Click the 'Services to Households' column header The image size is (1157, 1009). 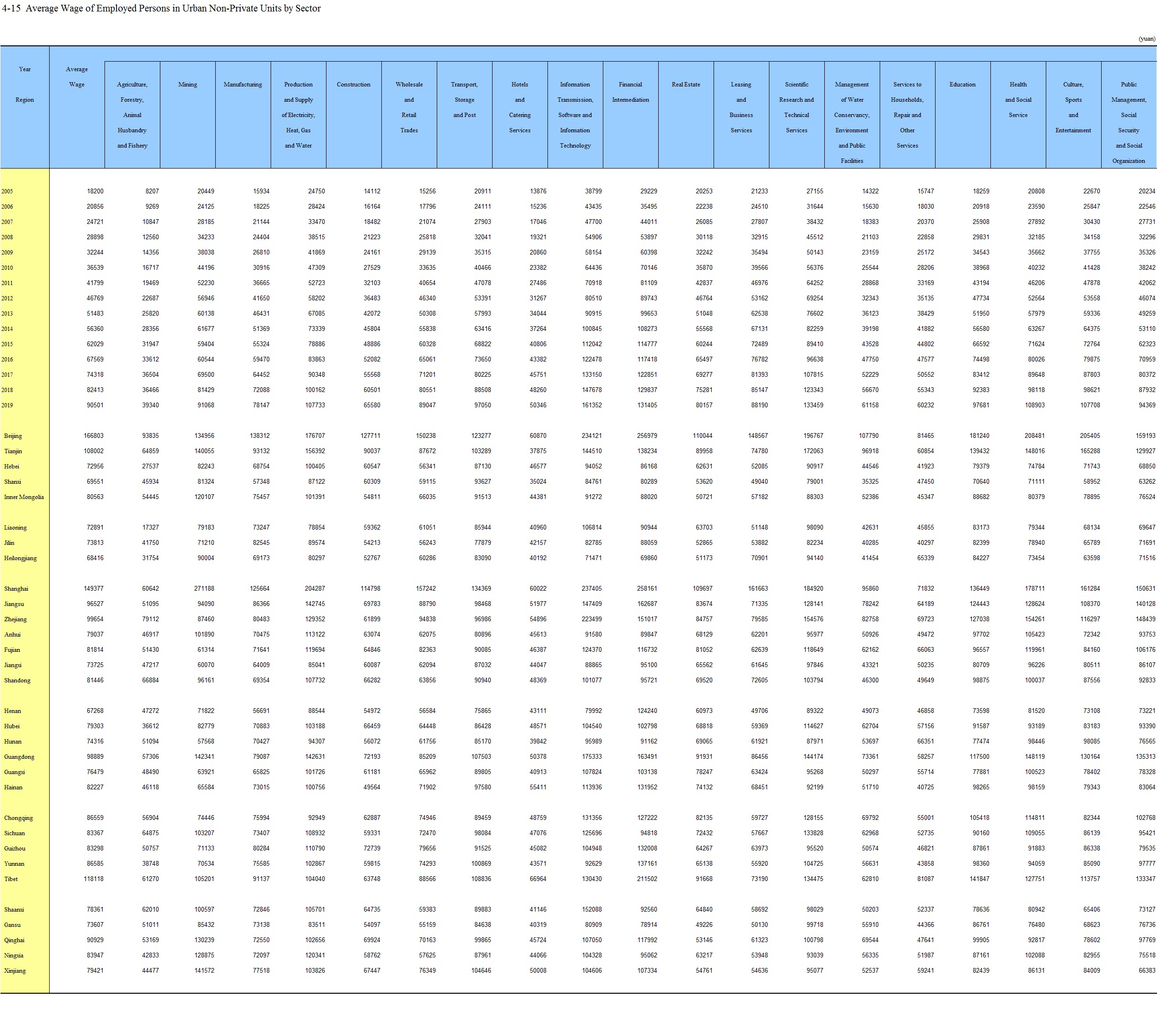(908, 115)
